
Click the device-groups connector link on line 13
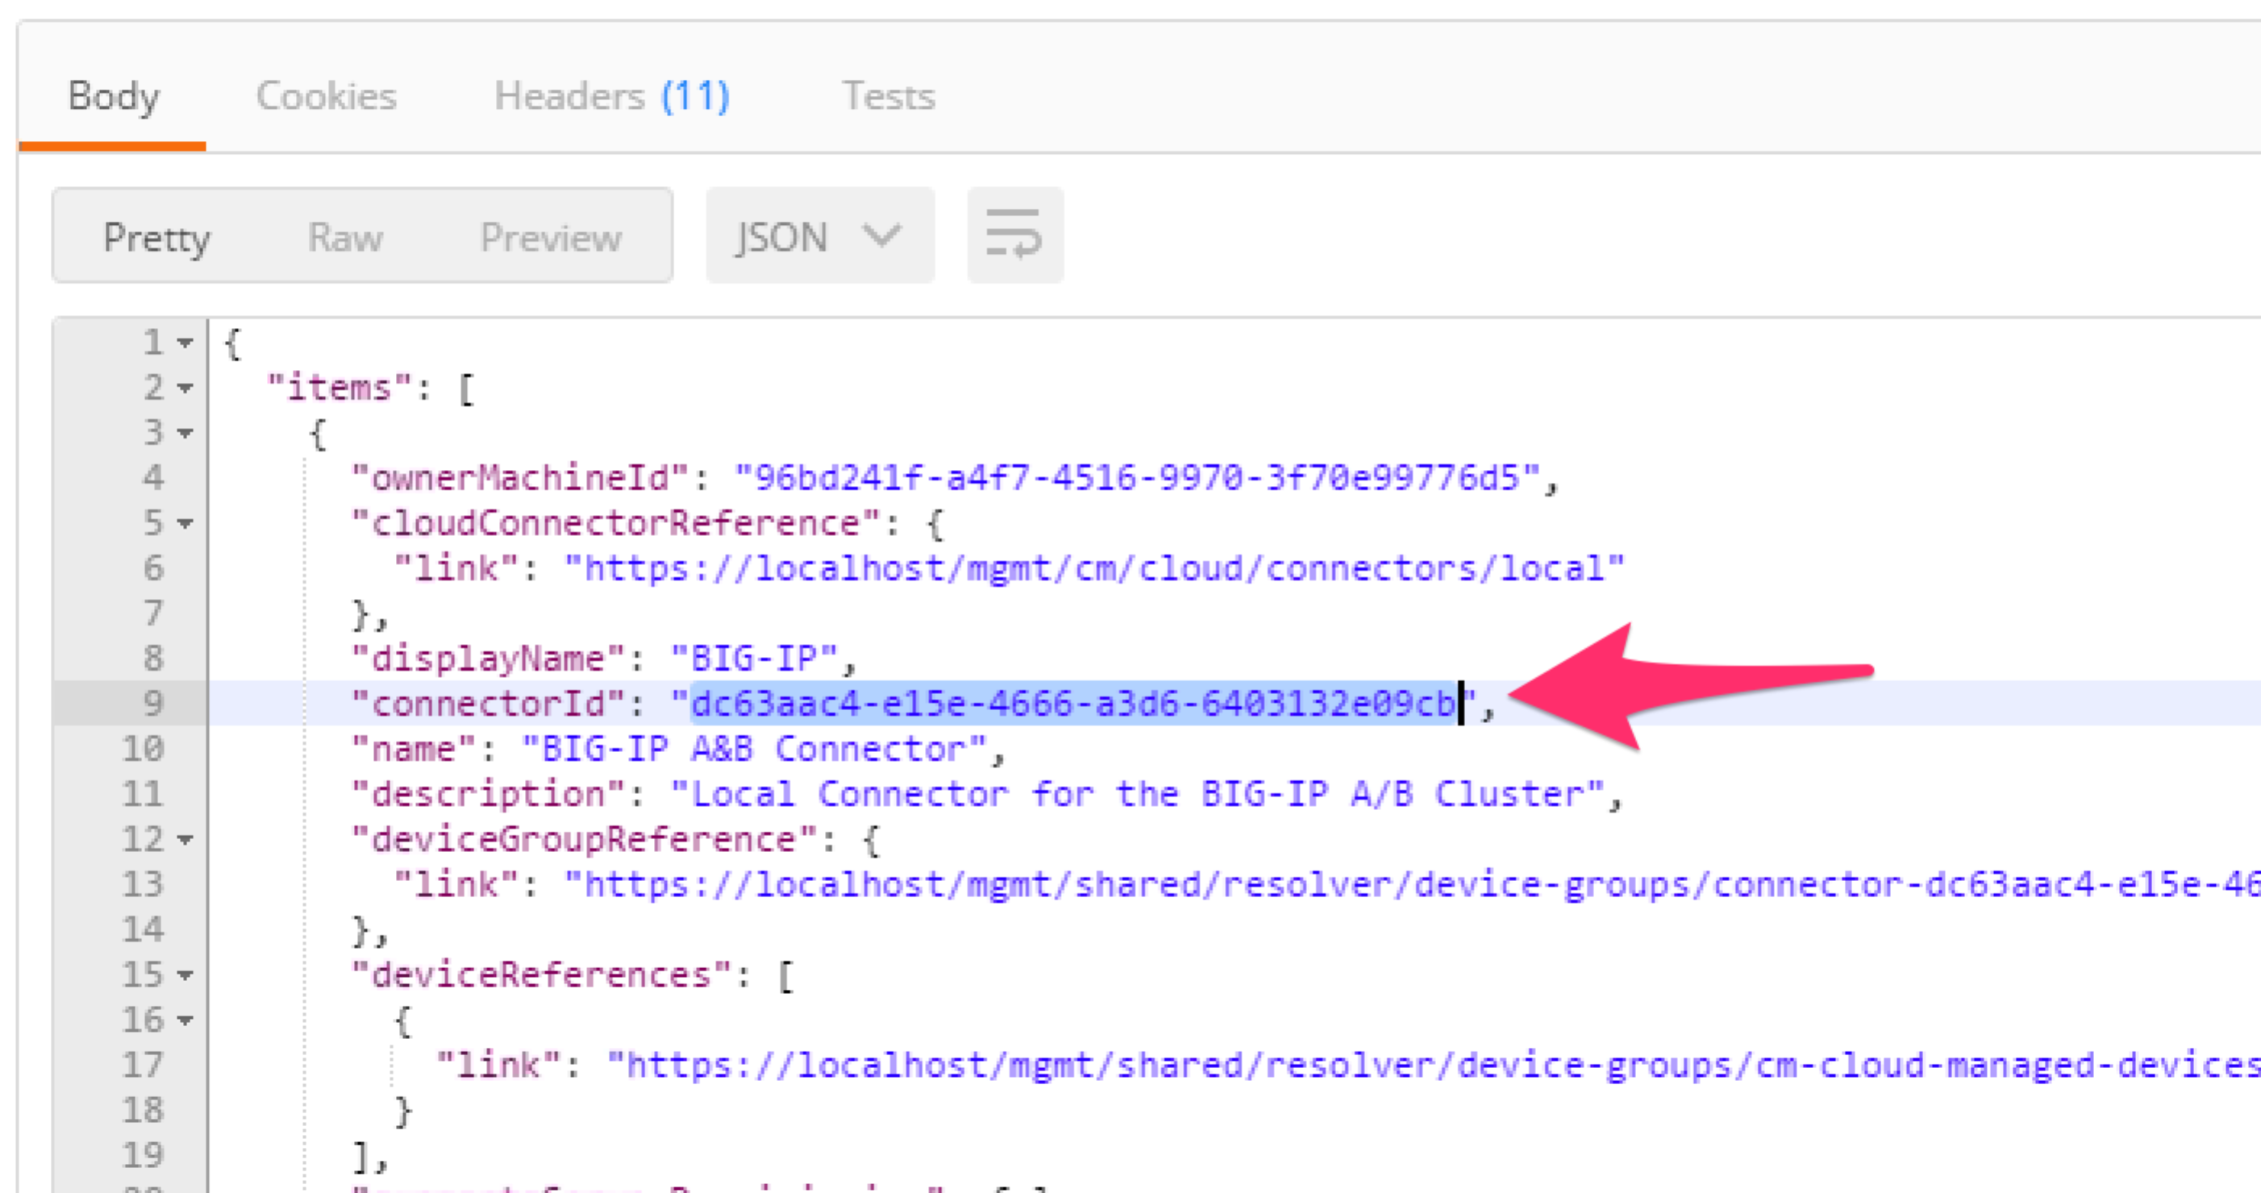click(1412, 884)
